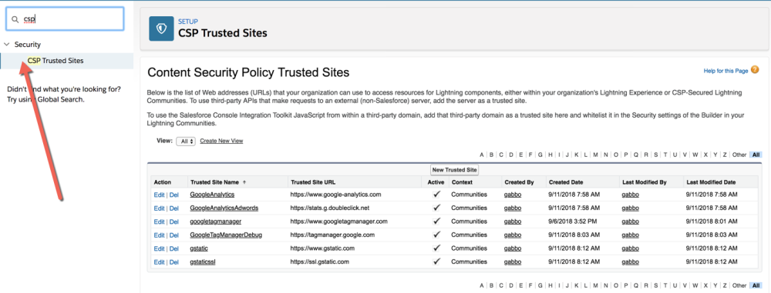Screen dimensions: 771x293
Task: Click the Active checkmark for googletagmanager
Action: click(436, 221)
